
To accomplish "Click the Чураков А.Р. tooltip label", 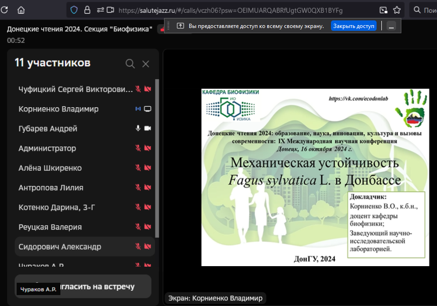I will pos(39,289).
